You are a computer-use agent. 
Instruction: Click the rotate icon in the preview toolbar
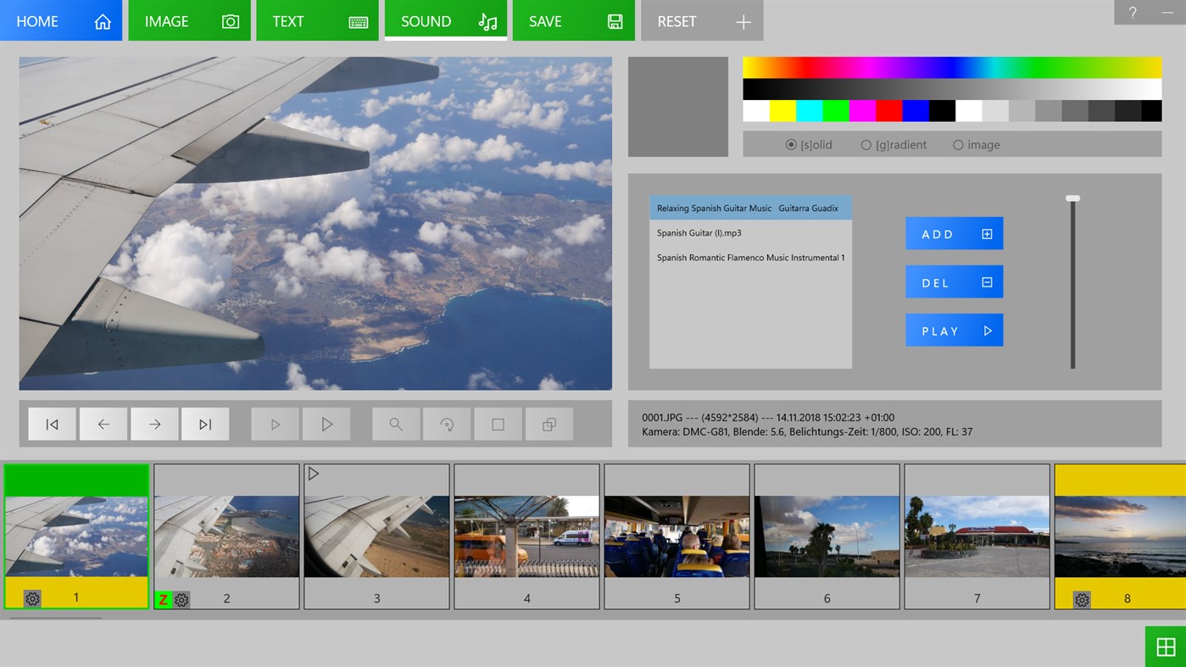(x=447, y=423)
